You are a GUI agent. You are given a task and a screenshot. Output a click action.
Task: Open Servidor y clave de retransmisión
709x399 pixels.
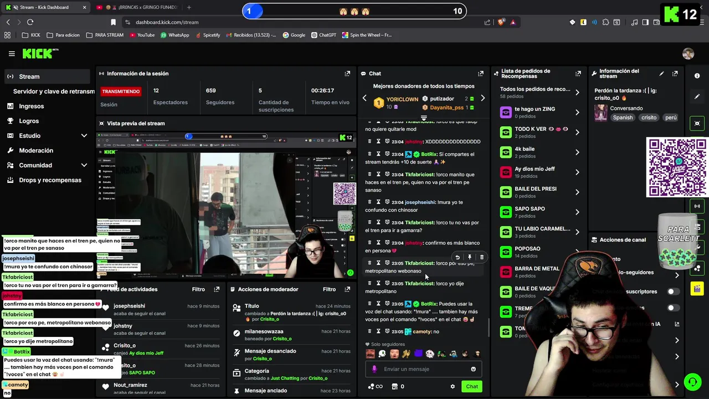[54, 91]
